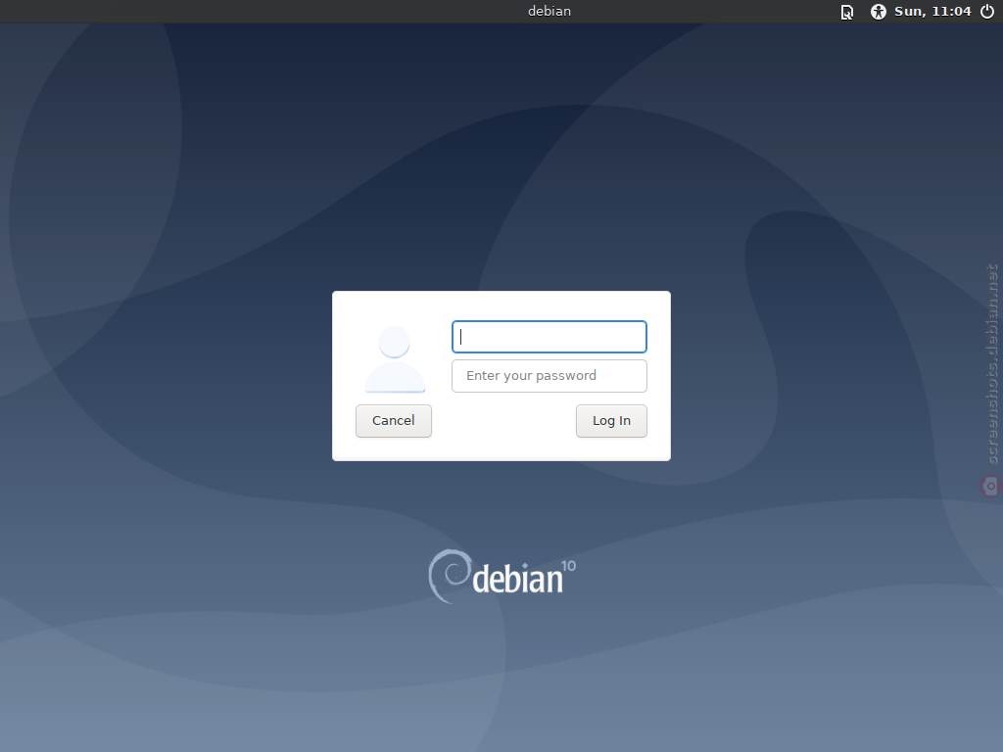Click the user avatar picture
Screen dimensions: 1003x752
(395, 359)
